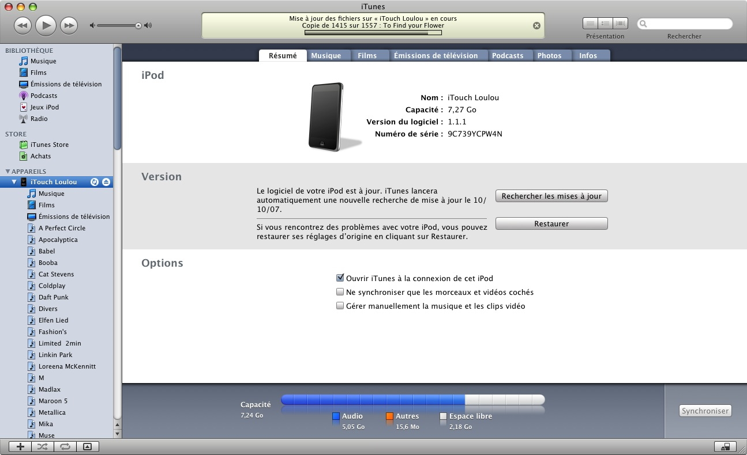Switch to Cover Flow view
Image resolution: width=747 pixels, height=455 pixels.
pos(621,23)
